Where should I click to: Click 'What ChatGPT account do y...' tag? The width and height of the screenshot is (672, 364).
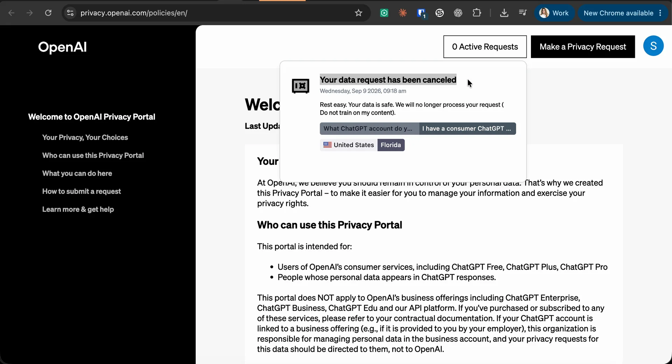pyautogui.click(x=369, y=128)
